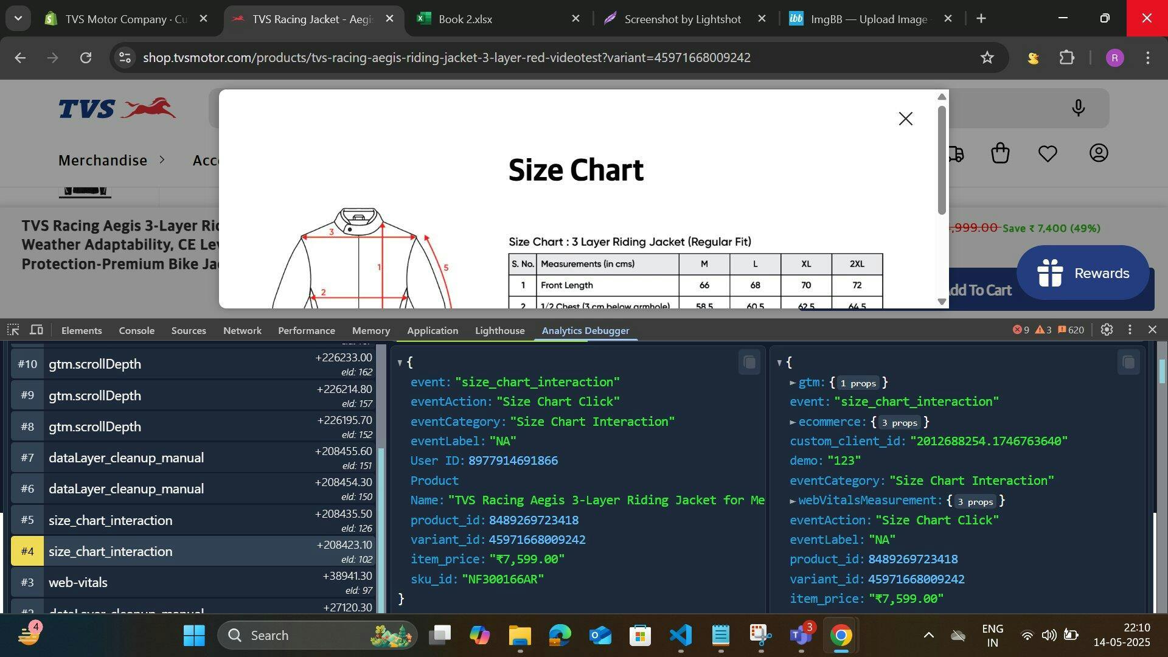Select event #8 gtm.scrollDepth

point(193,426)
